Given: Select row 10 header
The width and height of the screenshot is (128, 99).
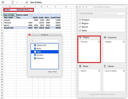Looking at the screenshot, I should click(2, 33).
